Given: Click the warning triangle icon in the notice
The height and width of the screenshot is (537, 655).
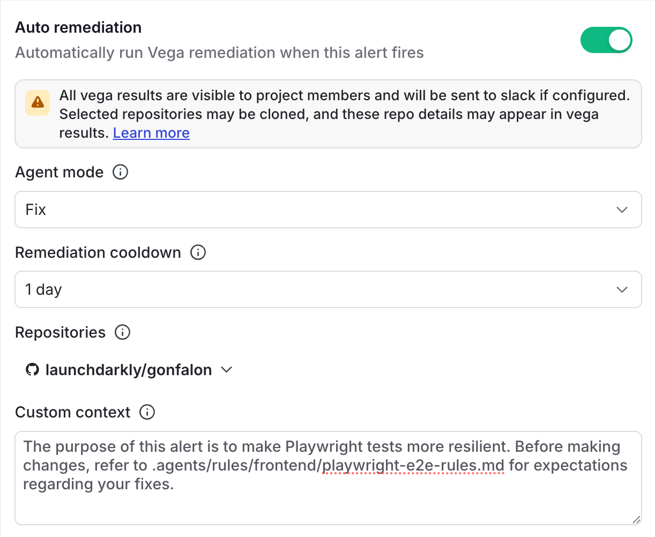Looking at the screenshot, I should pos(36,100).
